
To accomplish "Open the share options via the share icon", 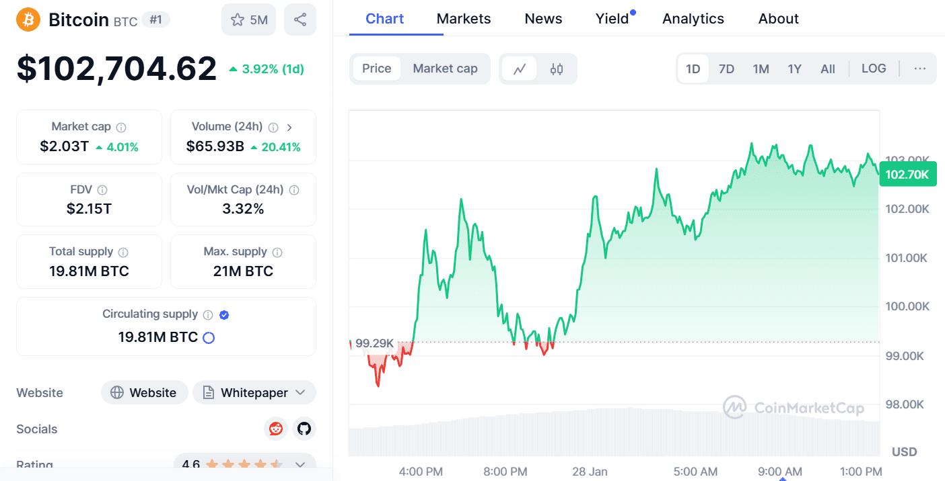I will coord(300,19).
